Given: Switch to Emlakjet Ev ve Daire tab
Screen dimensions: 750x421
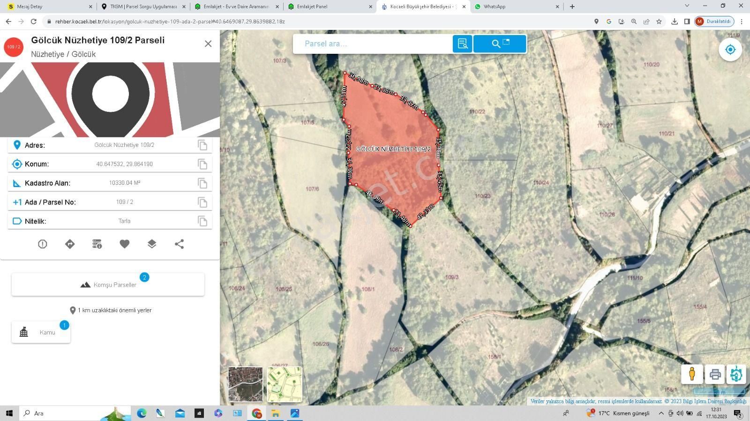Looking at the screenshot, I should coord(237,7).
